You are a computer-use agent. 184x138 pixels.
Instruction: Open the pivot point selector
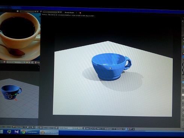[x=33, y=127]
